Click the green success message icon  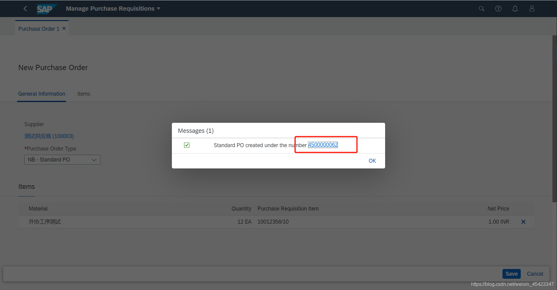tap(187, 145)
